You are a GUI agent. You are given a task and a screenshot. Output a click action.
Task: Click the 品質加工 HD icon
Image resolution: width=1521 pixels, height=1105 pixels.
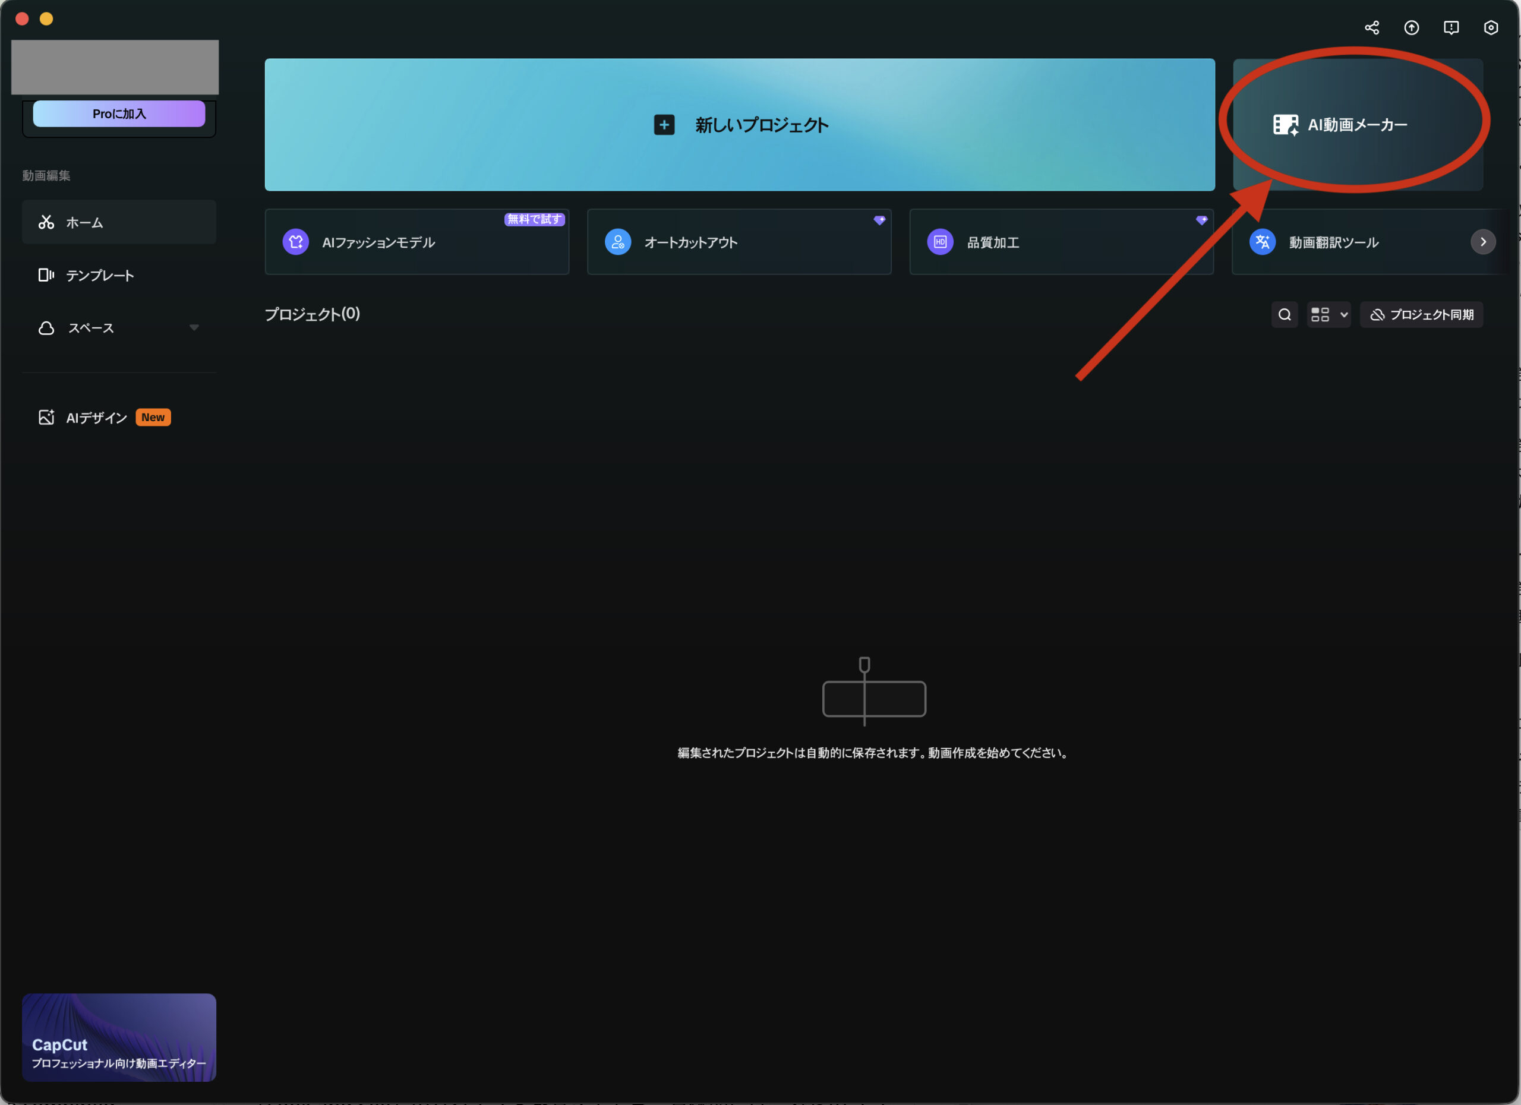(x=939, y=242)
